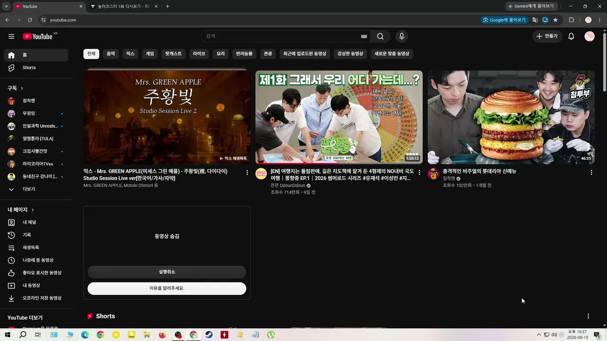
Task: Expand 더보기 in subscriptions list
Action: [x=36, y=189]
